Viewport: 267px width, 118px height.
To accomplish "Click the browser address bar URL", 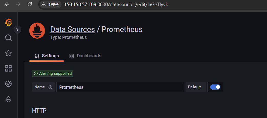I will 116,4.
